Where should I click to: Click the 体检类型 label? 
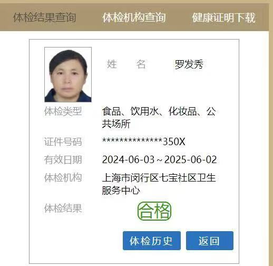click(63, 111)
